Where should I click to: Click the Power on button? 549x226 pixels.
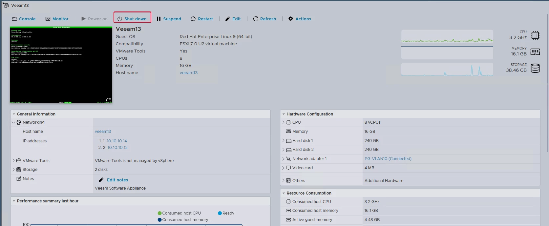coord(94,19)
